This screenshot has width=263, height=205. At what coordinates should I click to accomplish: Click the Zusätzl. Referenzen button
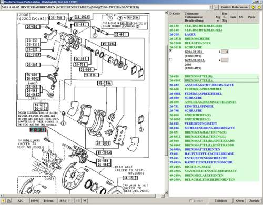tap(234, 7)
